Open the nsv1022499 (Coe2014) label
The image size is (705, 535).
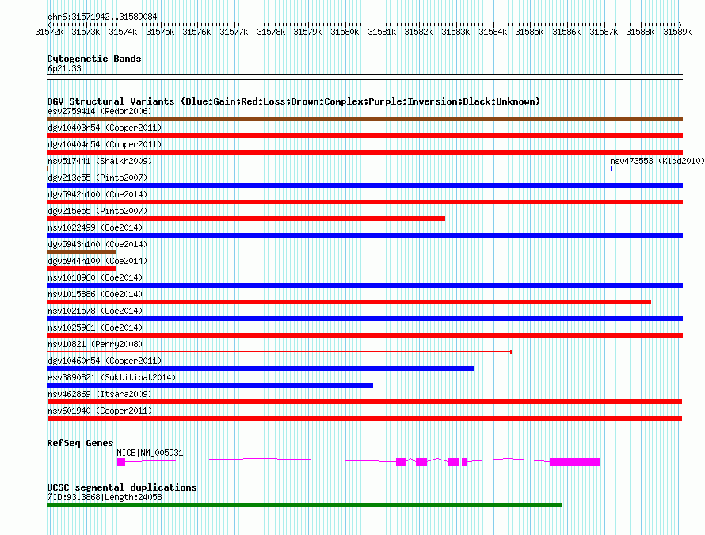click(x=95, y=227)
